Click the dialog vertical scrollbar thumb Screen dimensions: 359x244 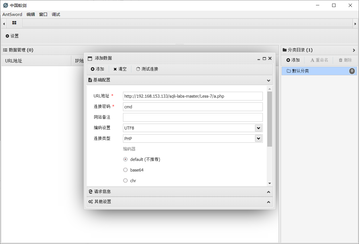click(270, 119)
